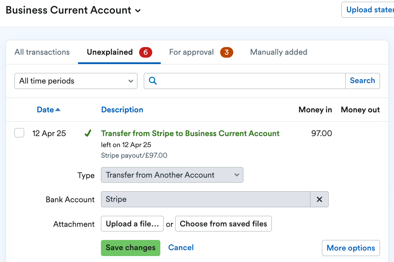Click the Upload statement button
Screen dimensions: 394x262
[x=368, y=10]
